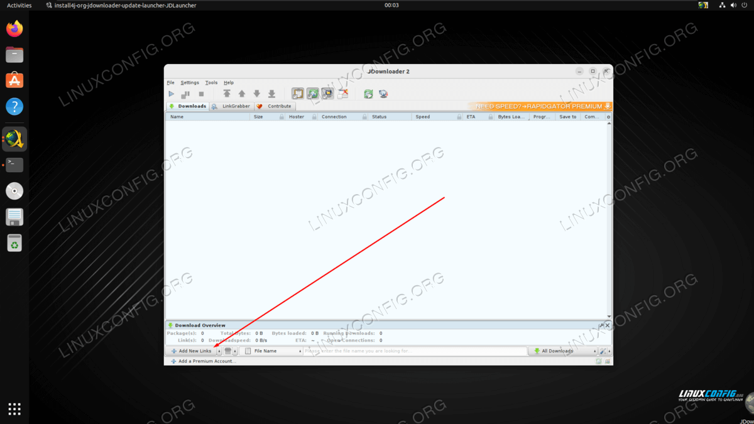Toggle the lock on the Size column

pyautogui.click(x=281, y=117)
